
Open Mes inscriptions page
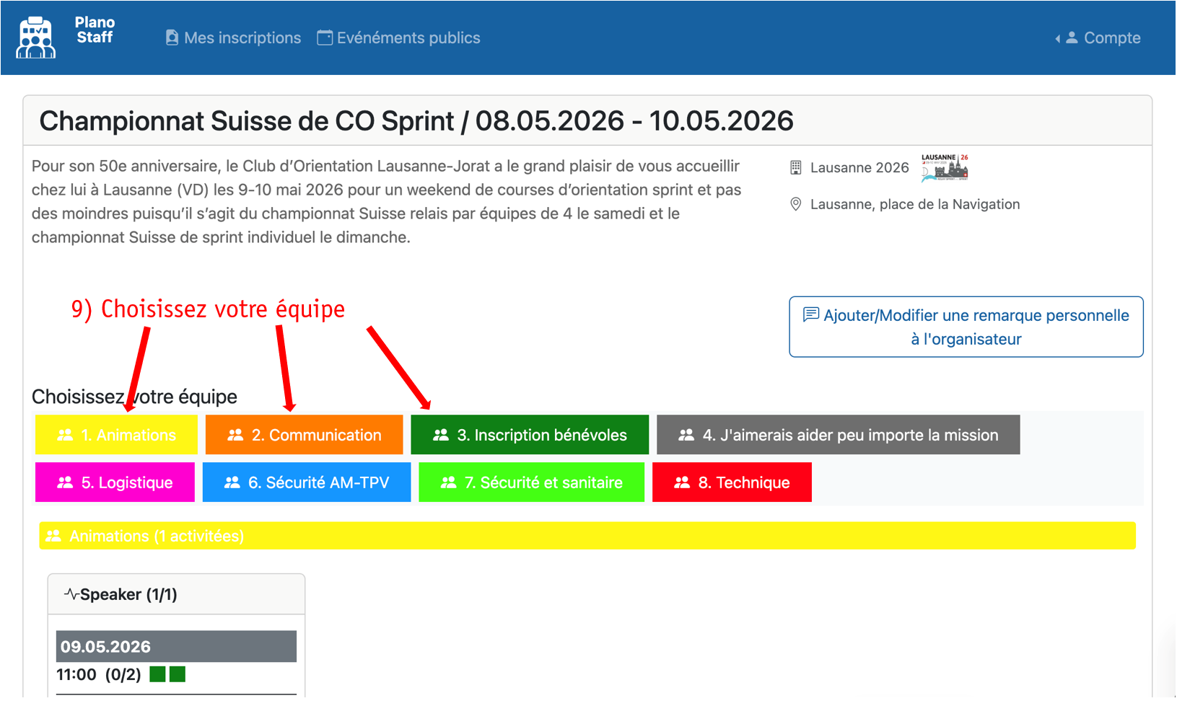click(233, 37)
